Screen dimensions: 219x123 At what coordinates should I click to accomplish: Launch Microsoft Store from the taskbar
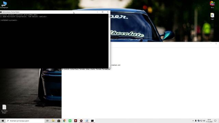pyautogui.click(x=59, y=121)
